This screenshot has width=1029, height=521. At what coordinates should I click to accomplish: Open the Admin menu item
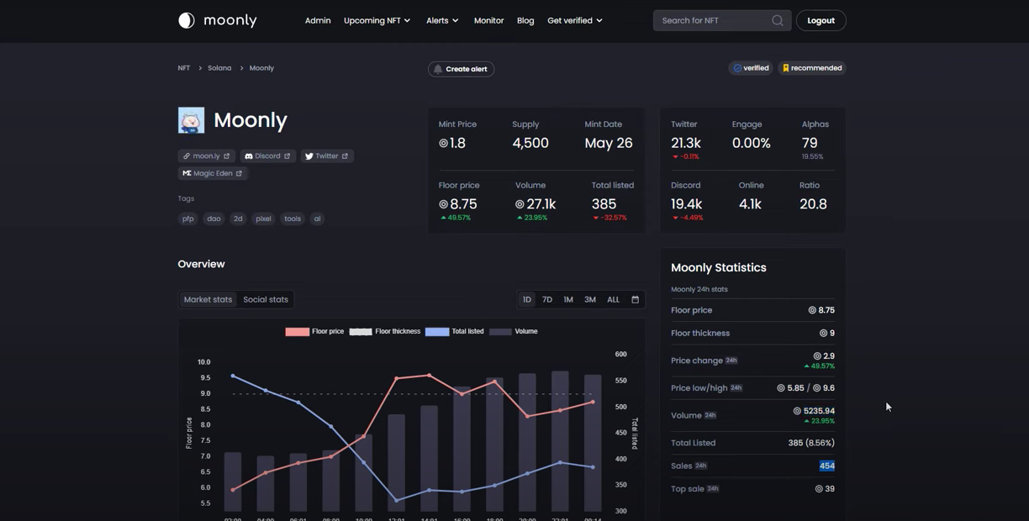(318, 20)
